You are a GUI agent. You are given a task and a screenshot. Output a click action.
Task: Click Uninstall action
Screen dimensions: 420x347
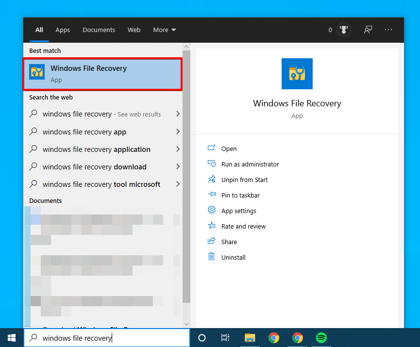click(x=233, y=257)
